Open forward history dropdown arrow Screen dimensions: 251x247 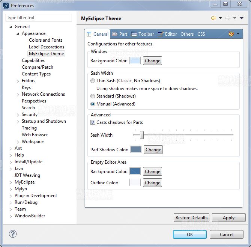click(234, 18)
